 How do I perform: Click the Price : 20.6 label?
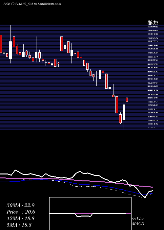[x=21, y=212]
